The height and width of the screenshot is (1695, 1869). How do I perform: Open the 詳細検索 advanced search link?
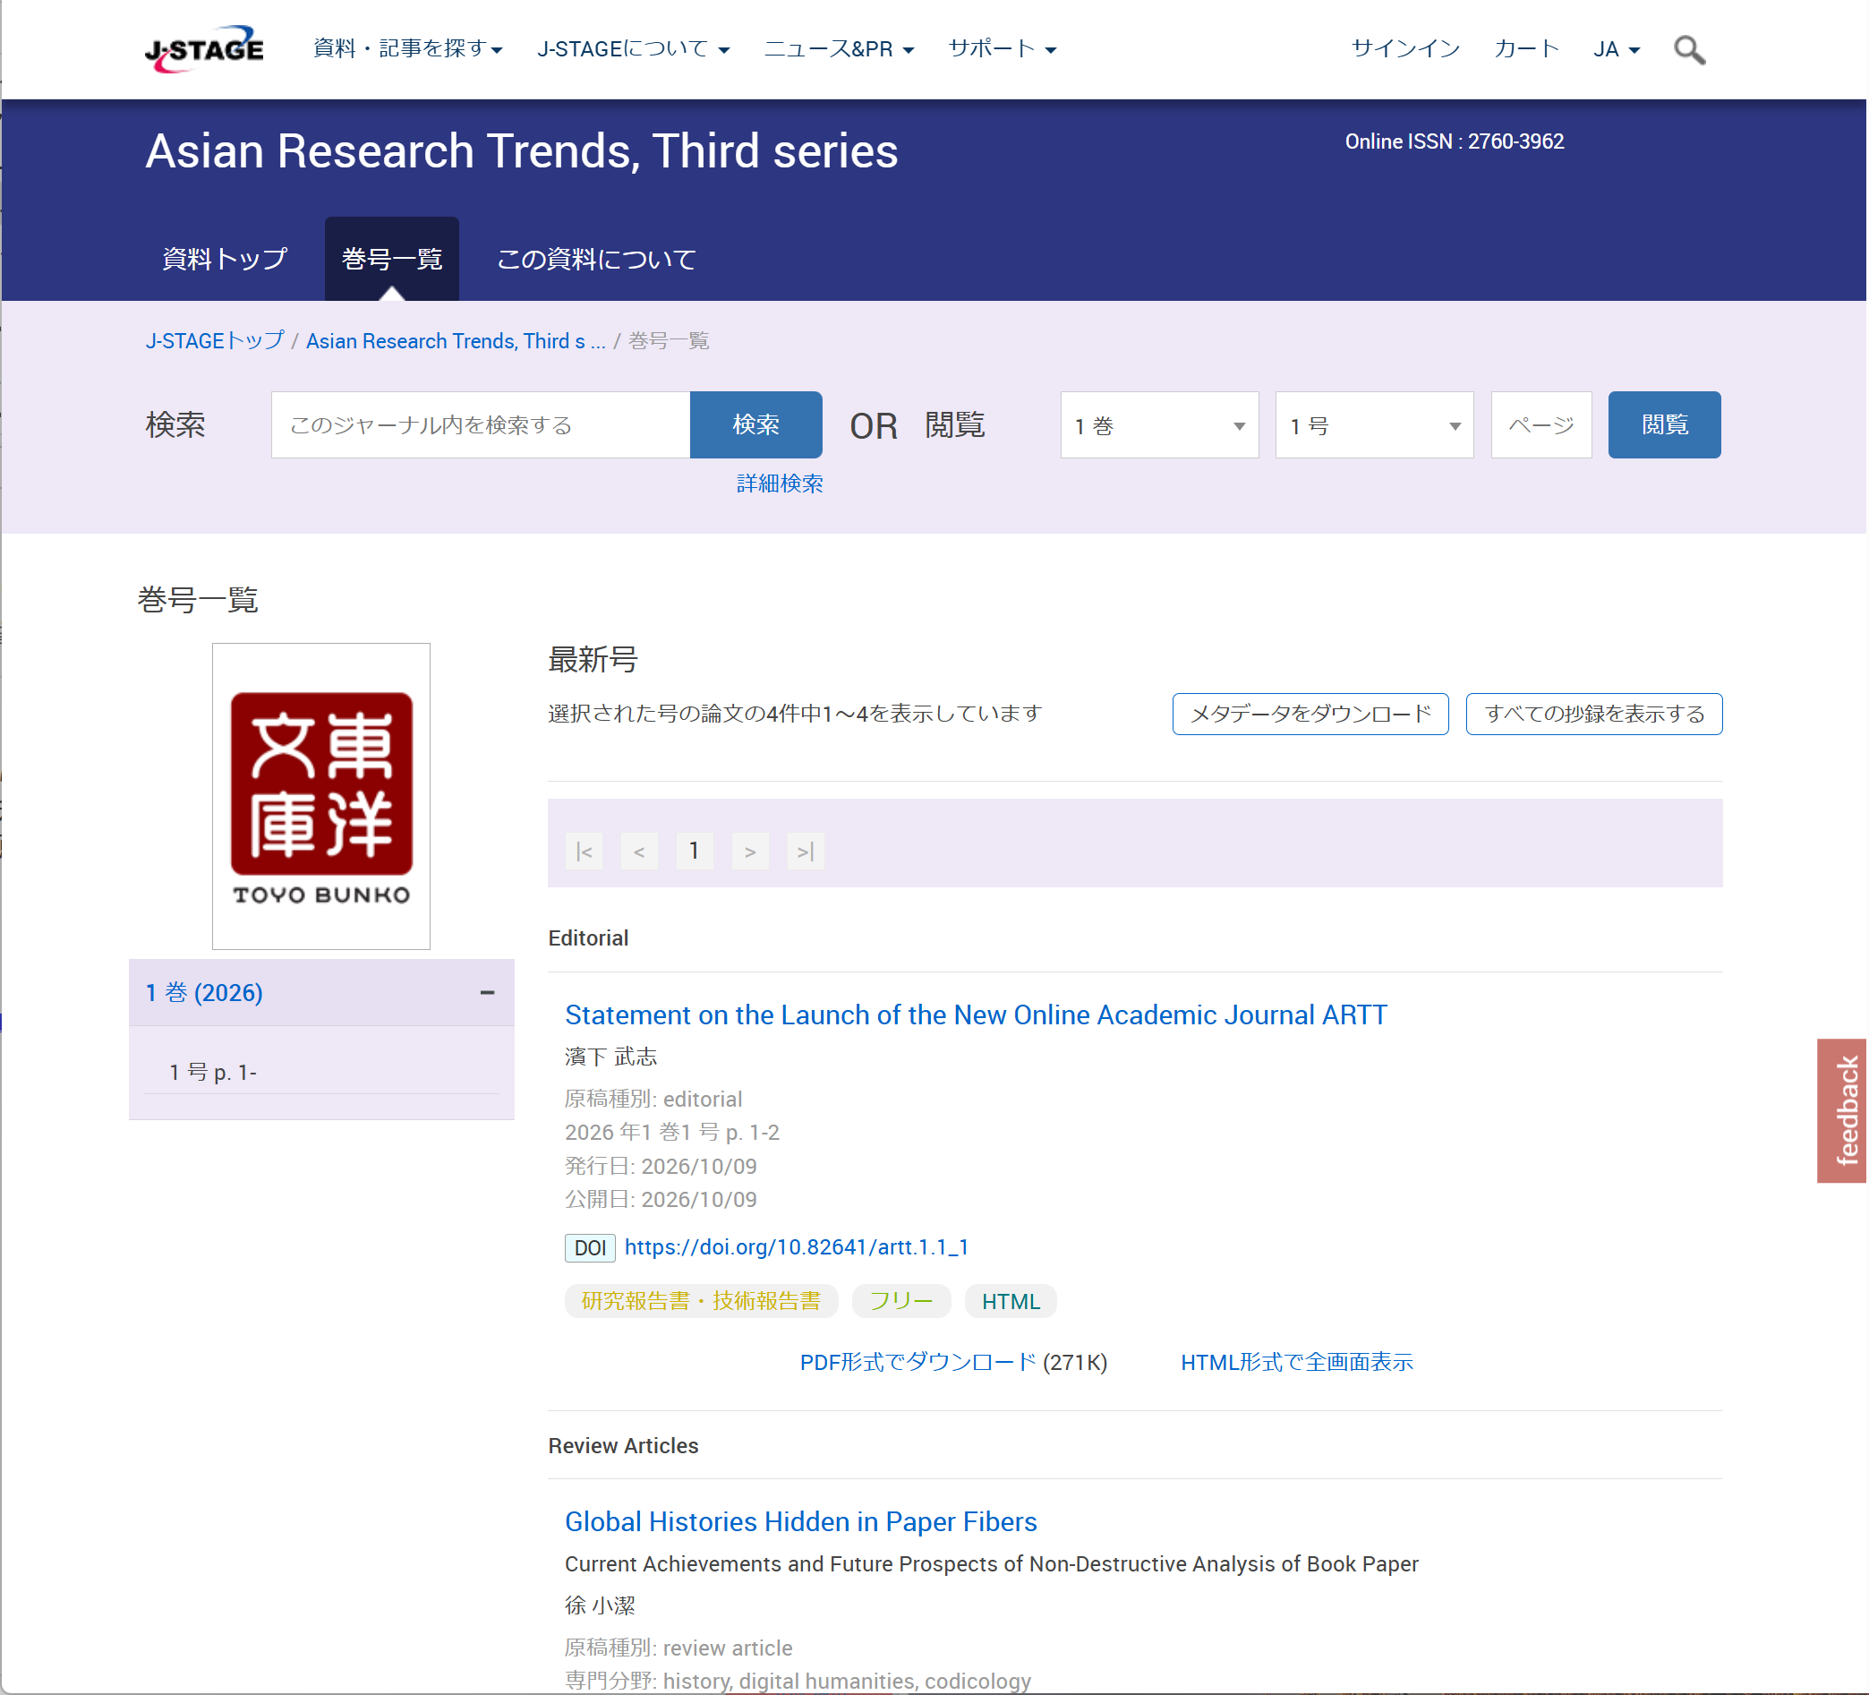780,484
